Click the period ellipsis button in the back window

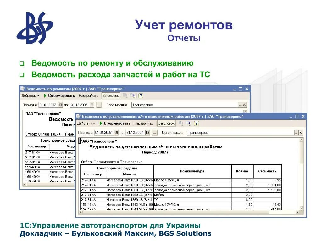[x=99, y=105]
